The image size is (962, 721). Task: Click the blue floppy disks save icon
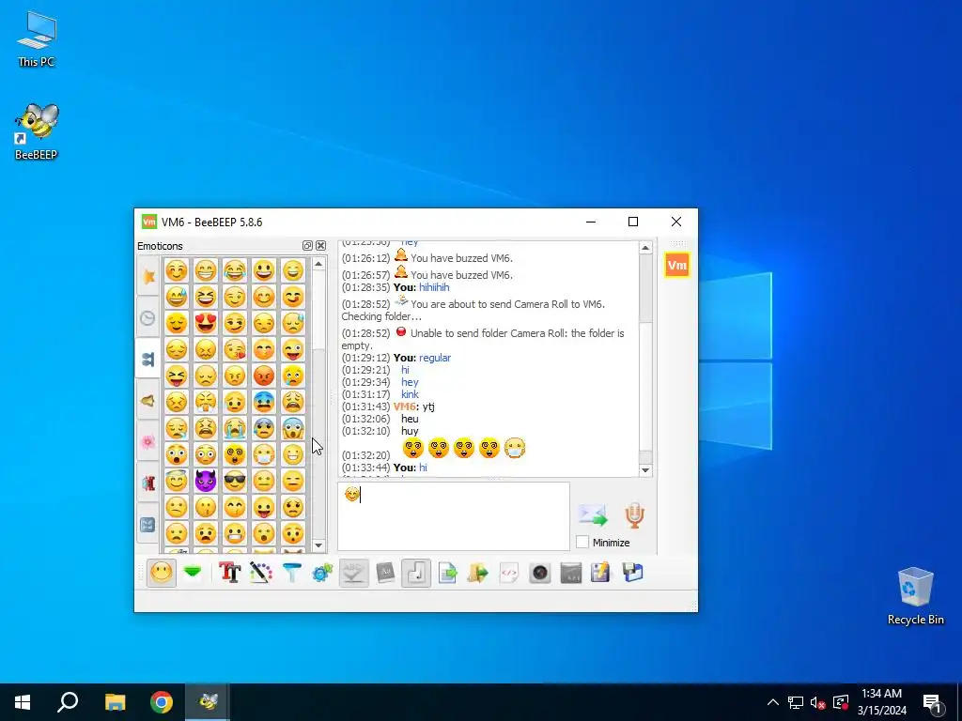pyautogui.click(x=632, y=574)
